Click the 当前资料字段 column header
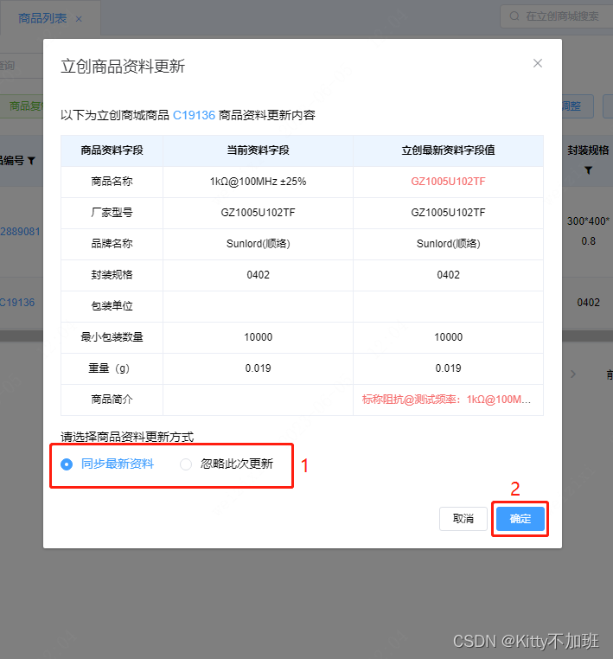 click(x=258, y=150)
